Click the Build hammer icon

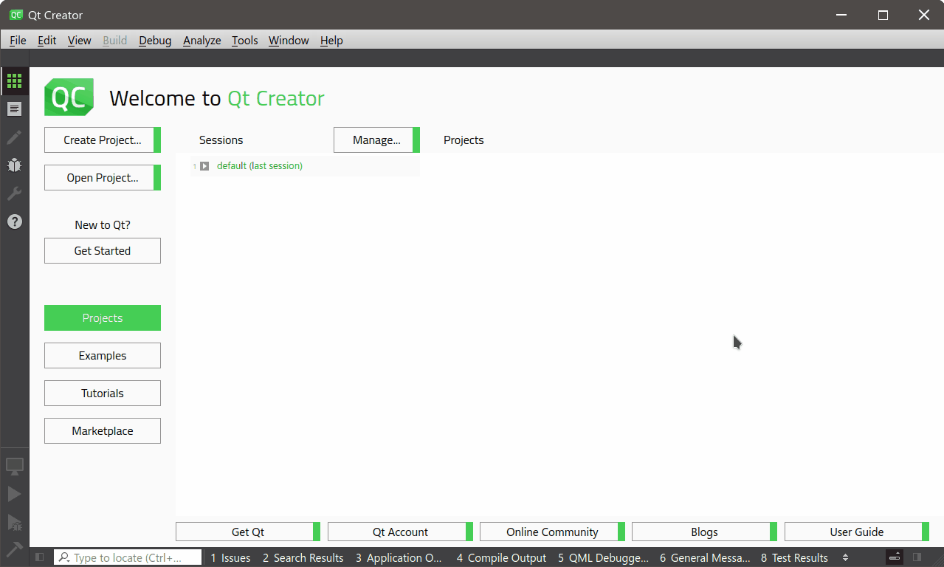click(x=14, y=549)
